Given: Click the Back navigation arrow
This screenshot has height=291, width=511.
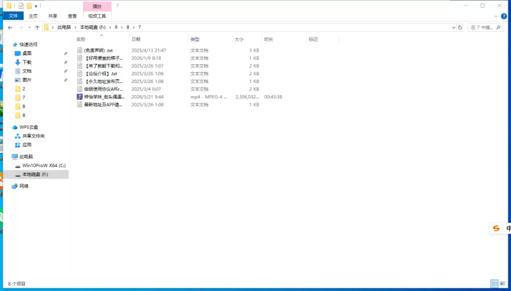Looking at the screenshot, I should [10, 27].
